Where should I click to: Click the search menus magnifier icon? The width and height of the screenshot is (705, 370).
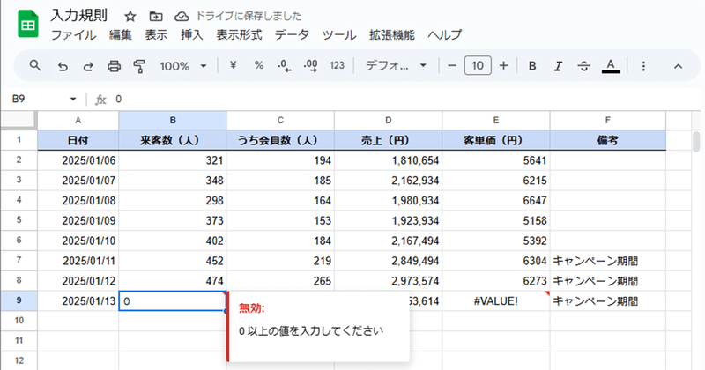coord(35,66)
